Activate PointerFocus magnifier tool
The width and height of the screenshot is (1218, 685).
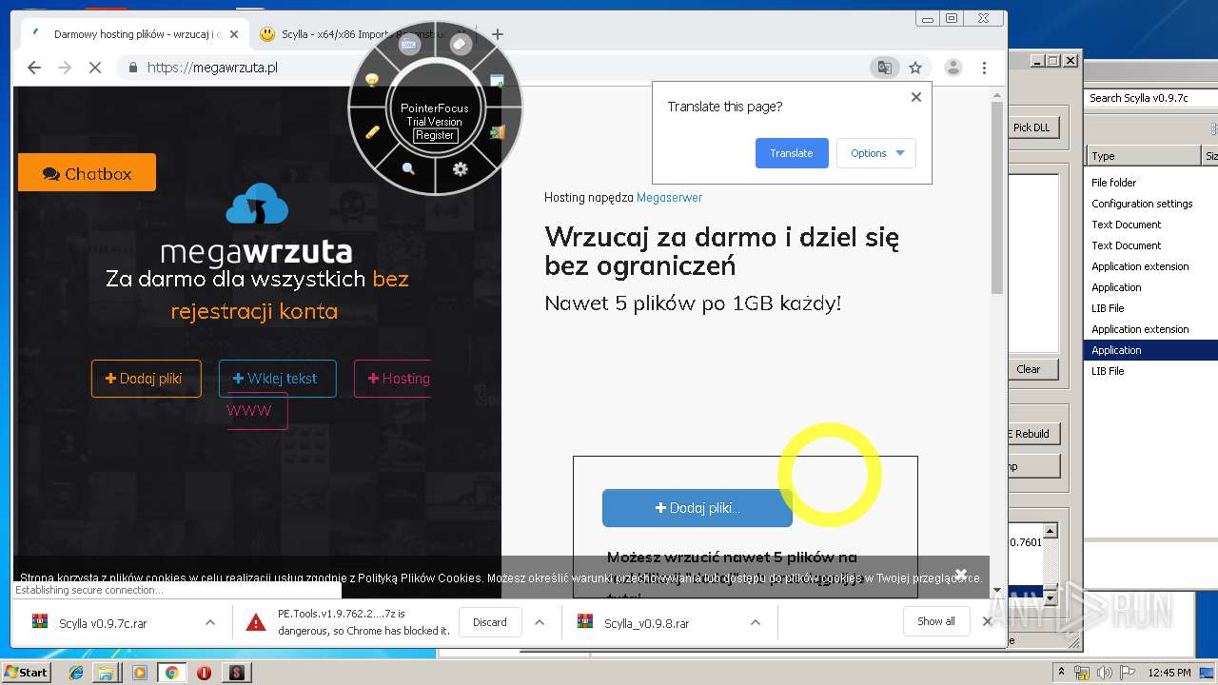tap(408, 168)
